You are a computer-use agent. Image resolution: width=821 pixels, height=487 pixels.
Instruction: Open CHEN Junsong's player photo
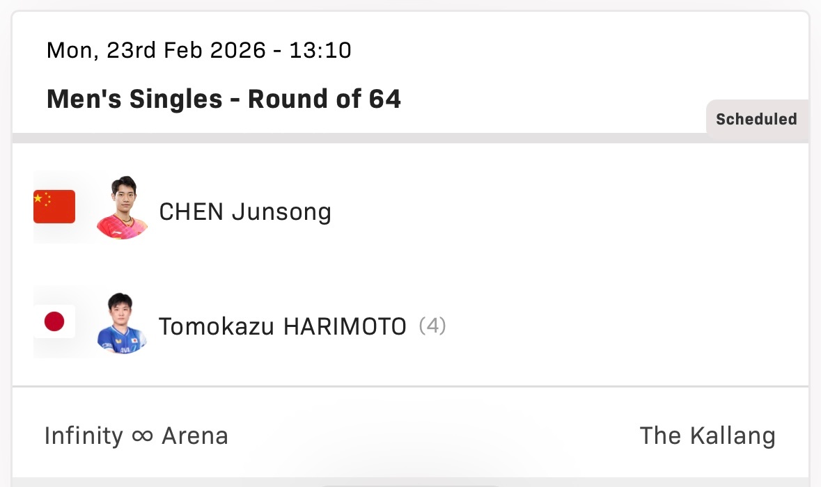click(x=122, y=207)
